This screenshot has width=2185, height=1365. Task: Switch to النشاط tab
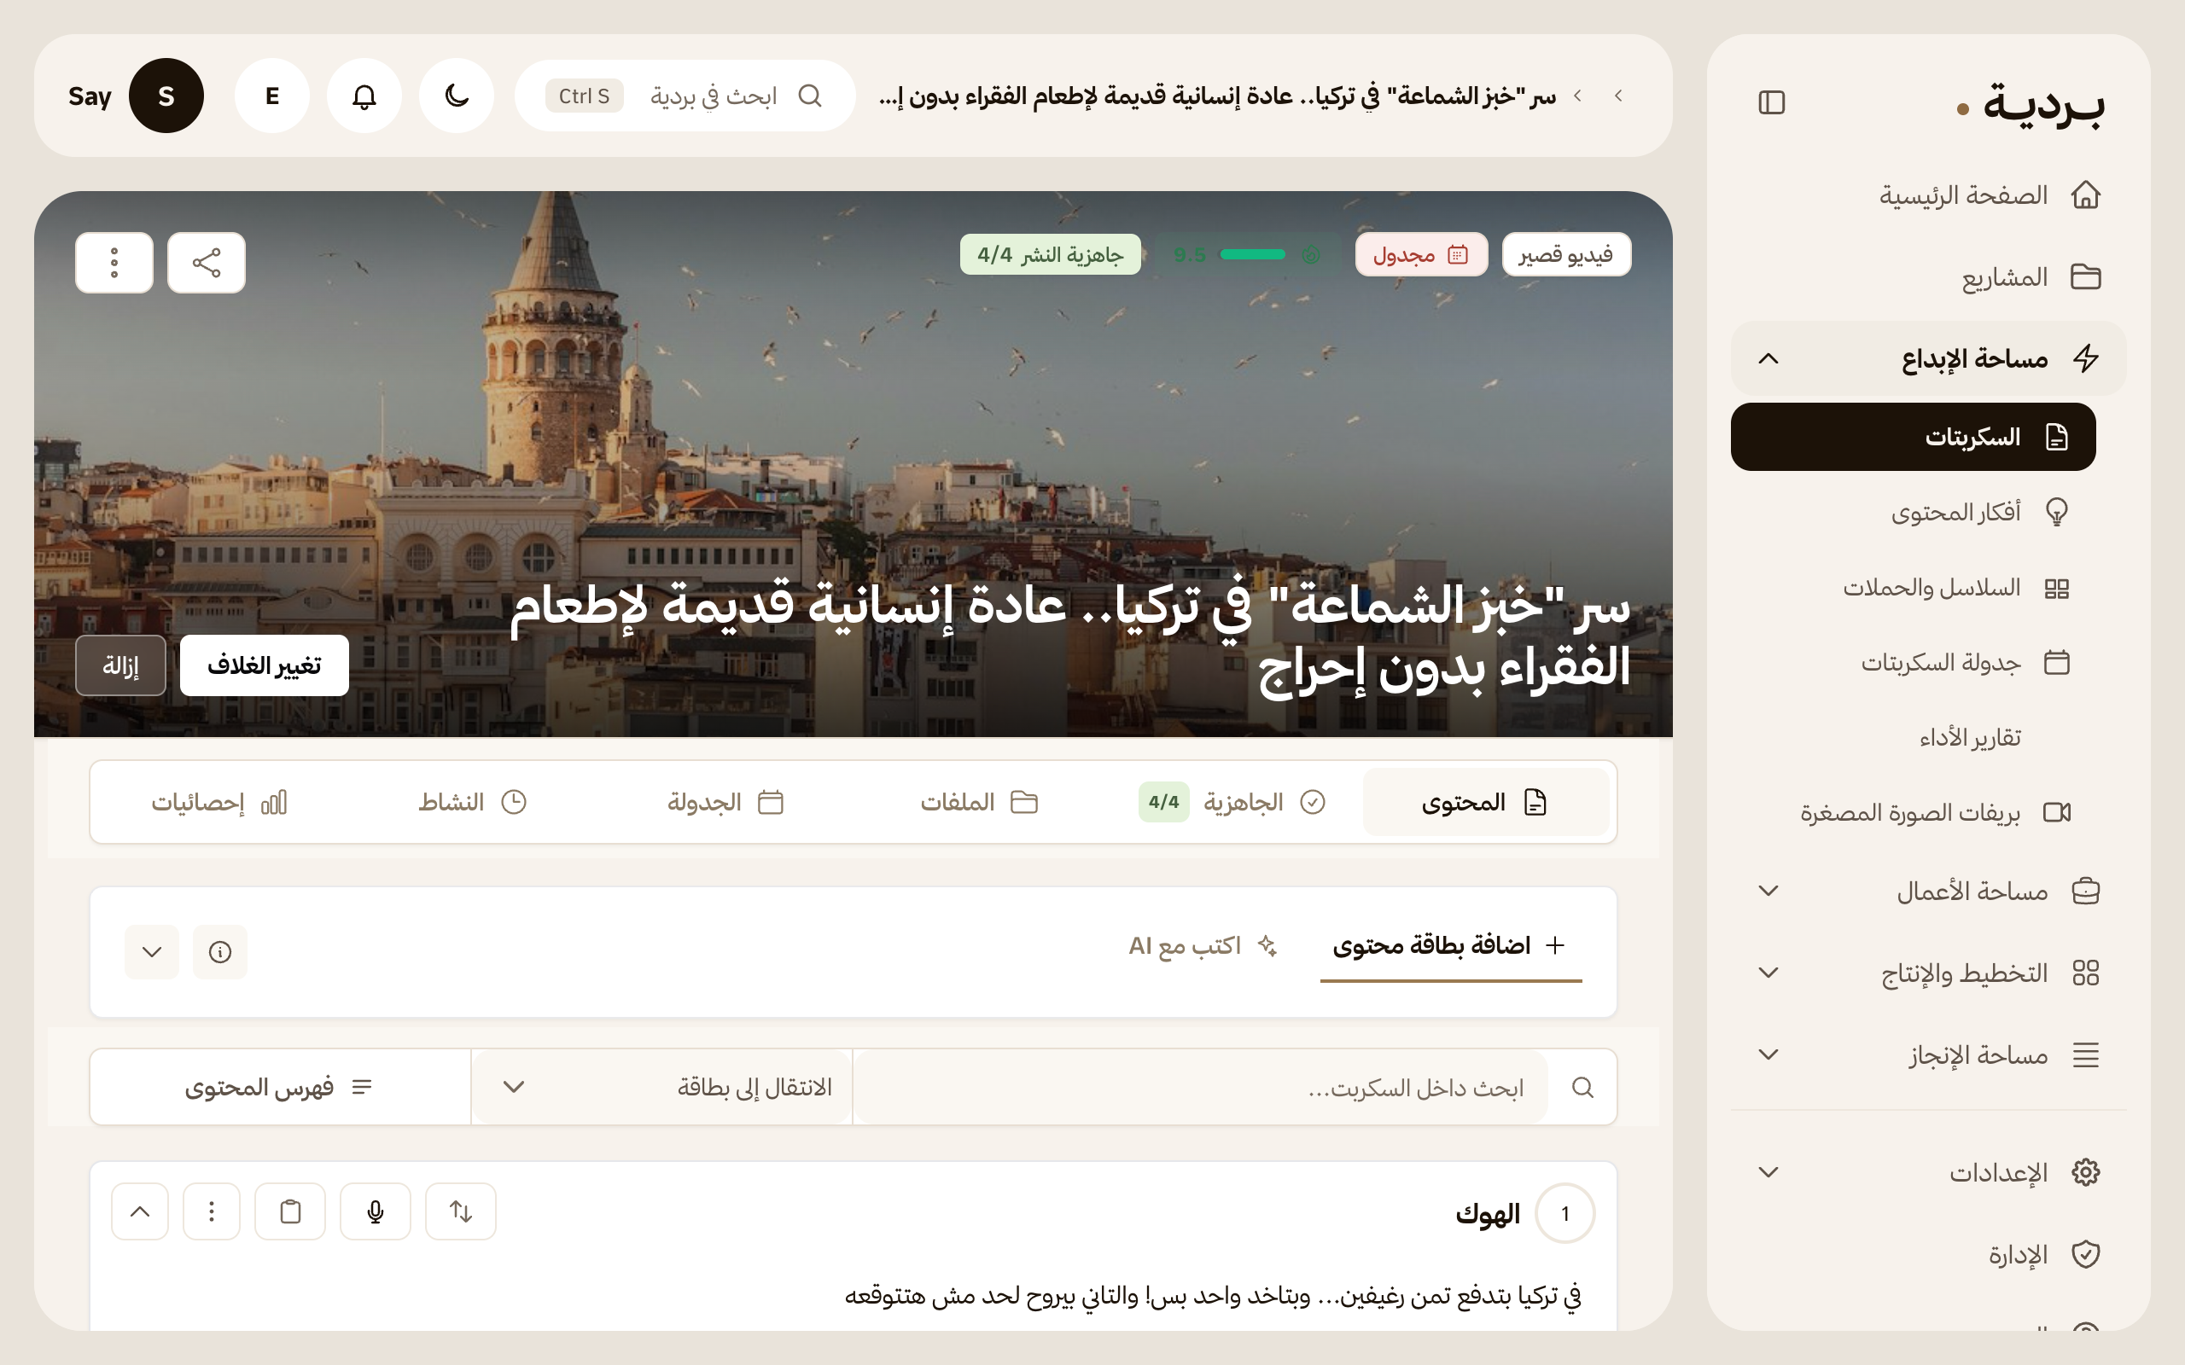472,802
